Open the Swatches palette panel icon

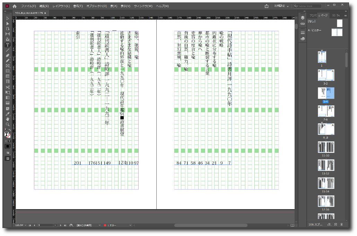pyautogui.click(x=303, y=39)
